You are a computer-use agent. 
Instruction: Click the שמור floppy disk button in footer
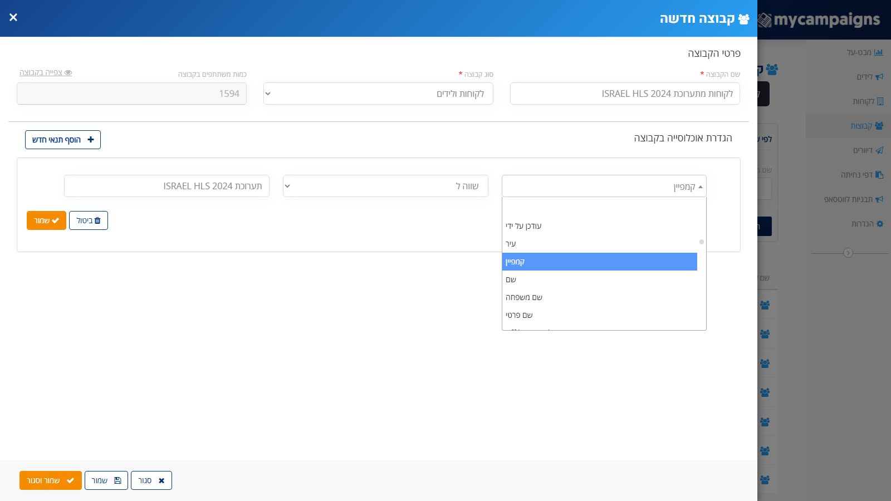point(106,480)
